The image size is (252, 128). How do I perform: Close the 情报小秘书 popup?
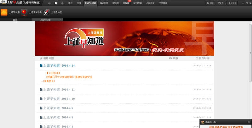(x=249, y=122)
